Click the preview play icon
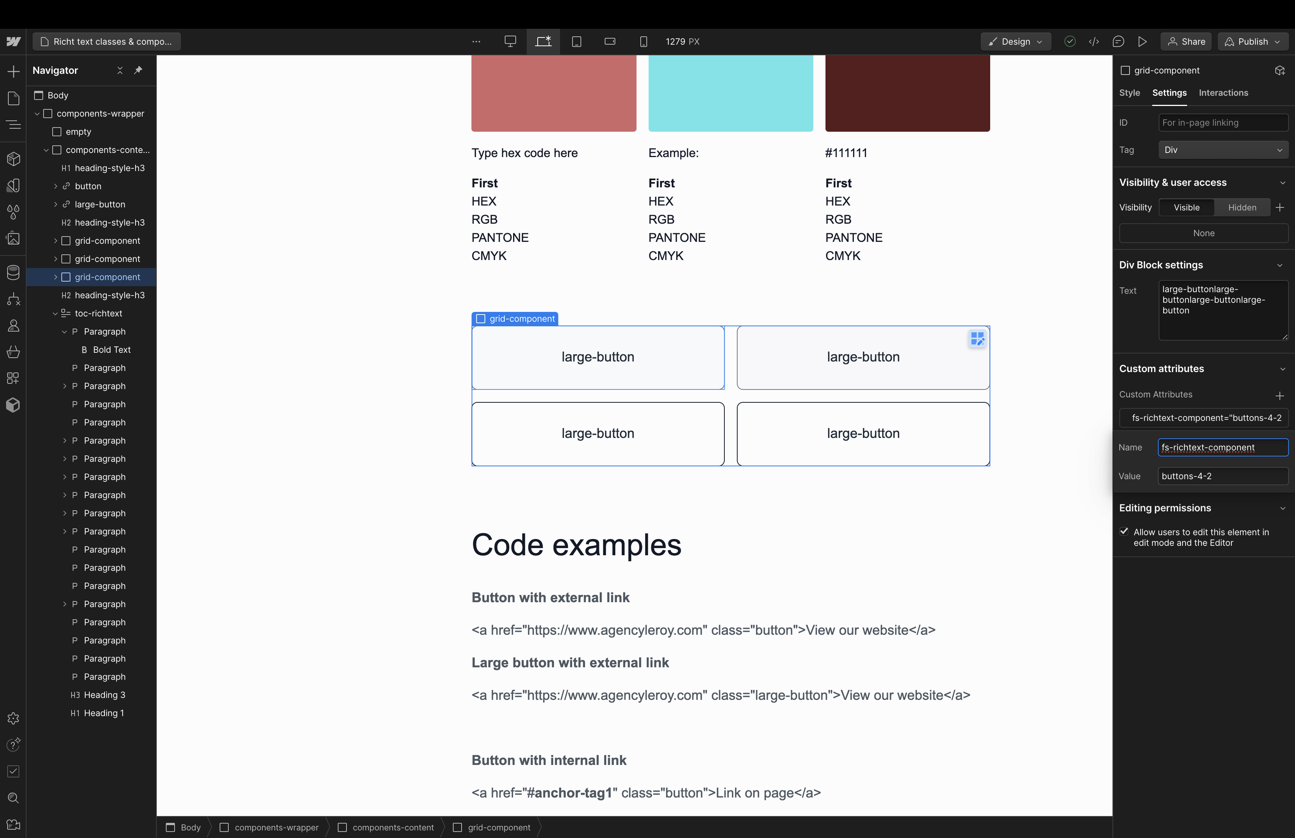Screen dimensions: 1295x838 tap(1142, 41)
